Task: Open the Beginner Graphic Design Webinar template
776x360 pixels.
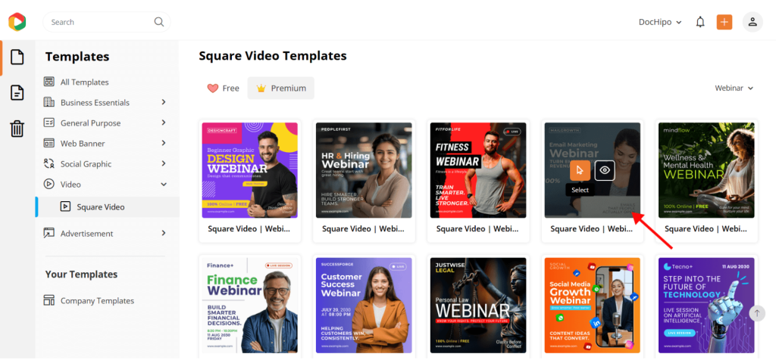Action: (x=250, y=170)
